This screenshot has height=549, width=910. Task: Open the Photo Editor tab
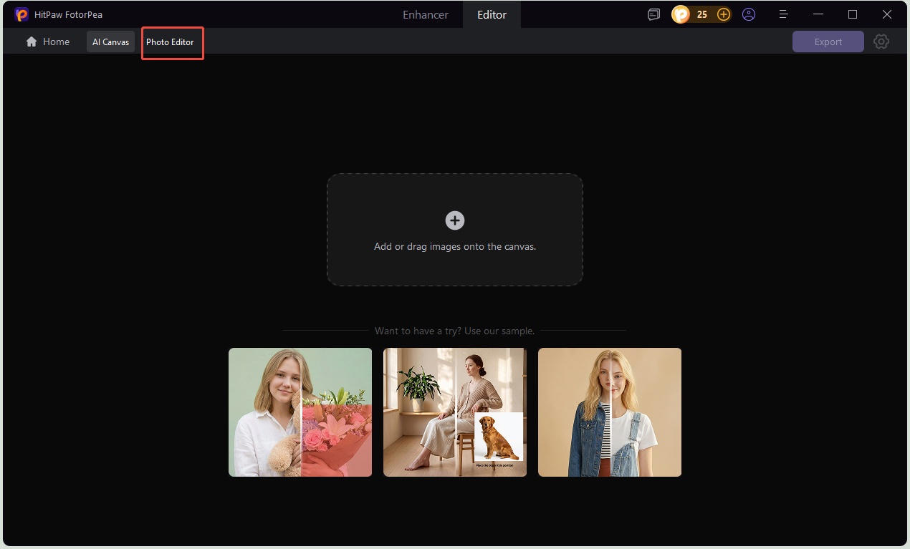pyautogui.click(x=171, y=42)
